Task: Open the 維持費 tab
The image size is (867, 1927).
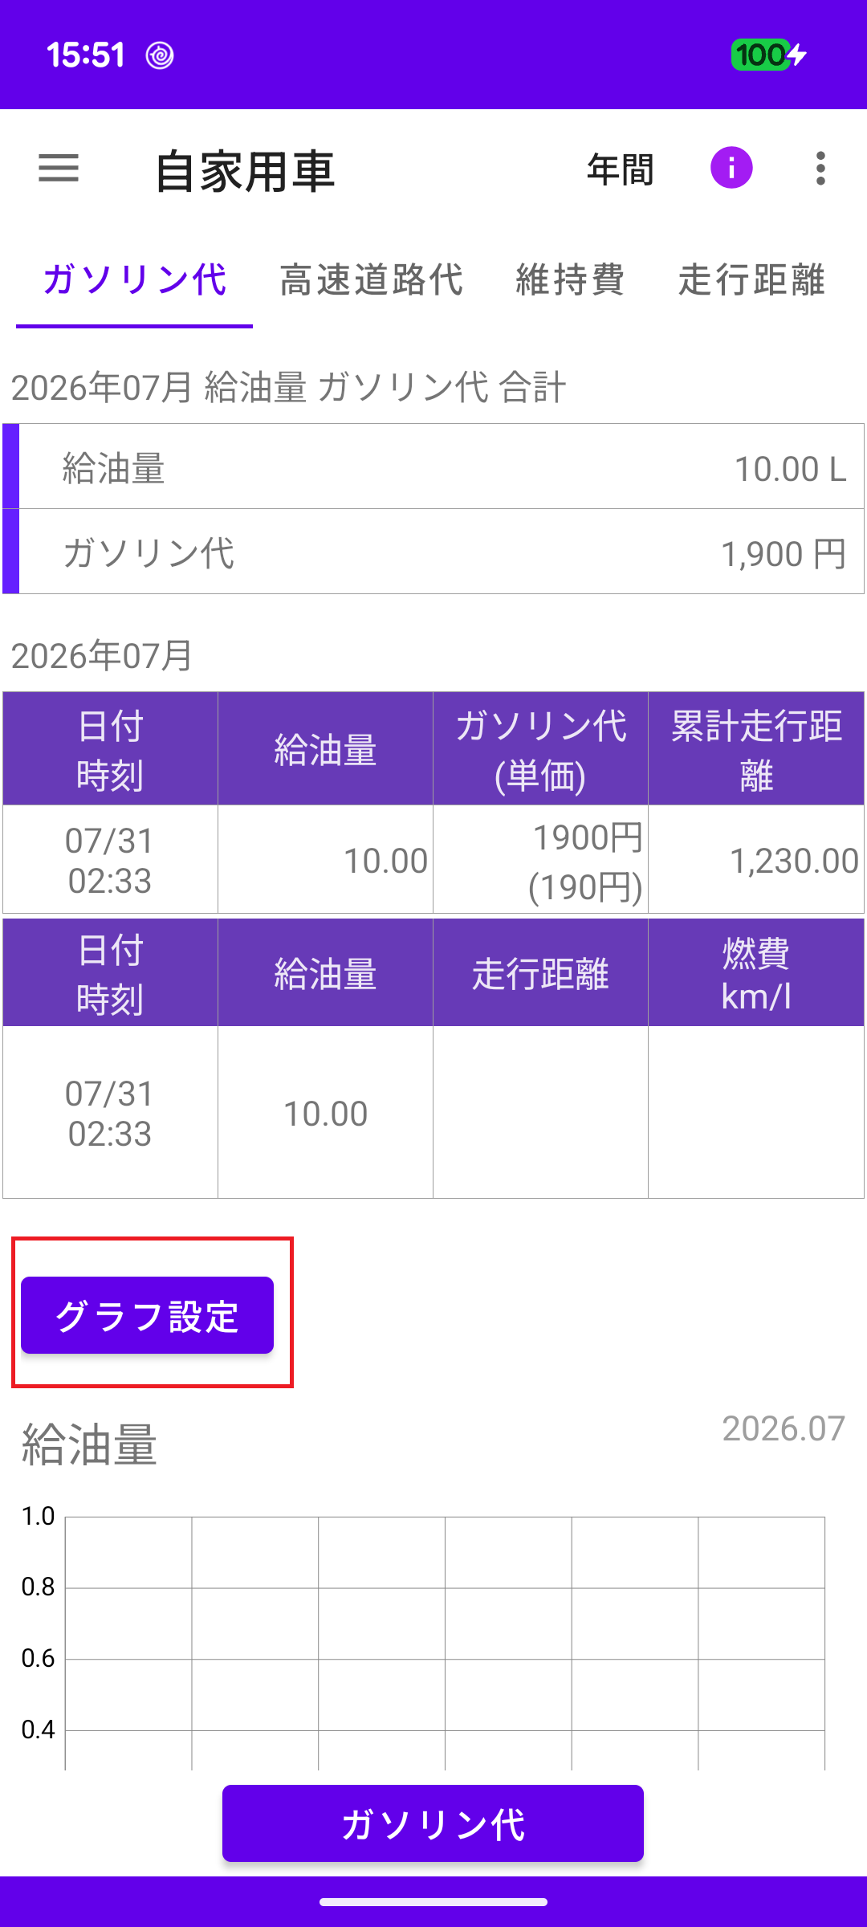Action: (x=570, y=280)
